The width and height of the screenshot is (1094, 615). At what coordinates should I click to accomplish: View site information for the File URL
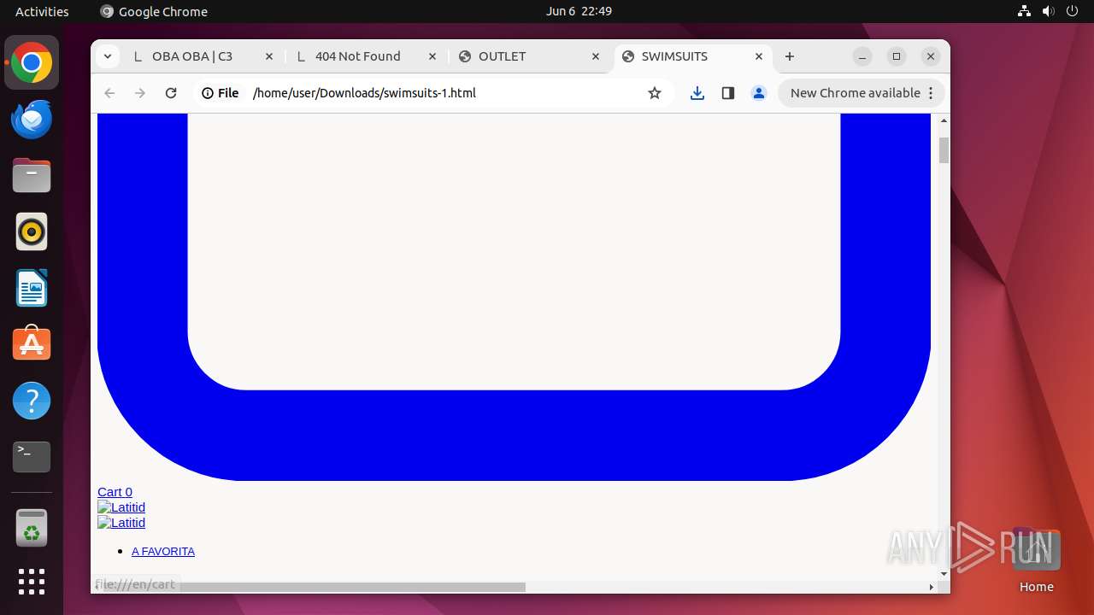click(x=221, y=93)
